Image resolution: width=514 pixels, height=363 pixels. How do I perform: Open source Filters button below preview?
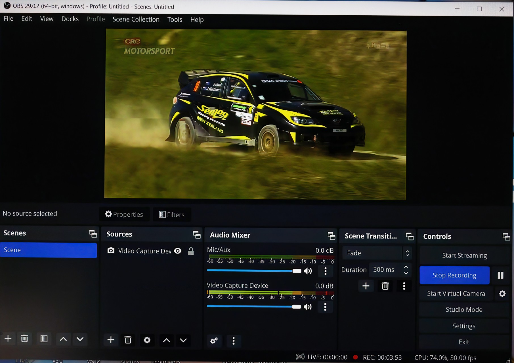(172, 215)
